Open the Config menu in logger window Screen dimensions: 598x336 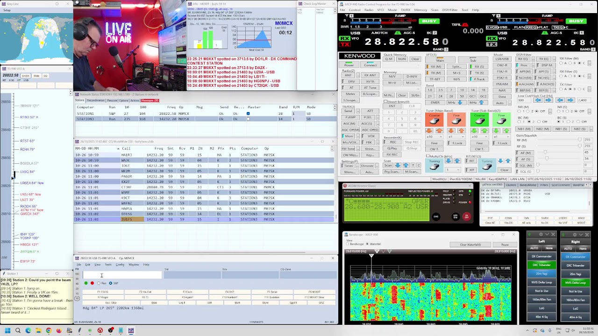pyautogui.click(x=120, y=265)
